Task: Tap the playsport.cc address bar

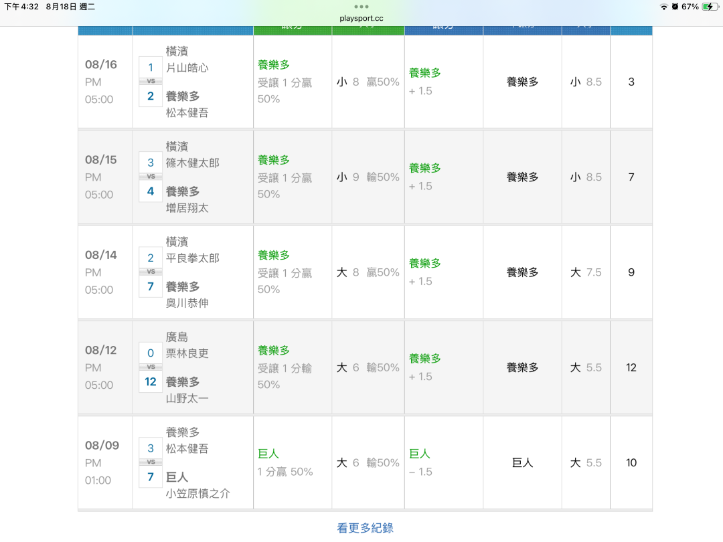Action: [x=361, y=19]
